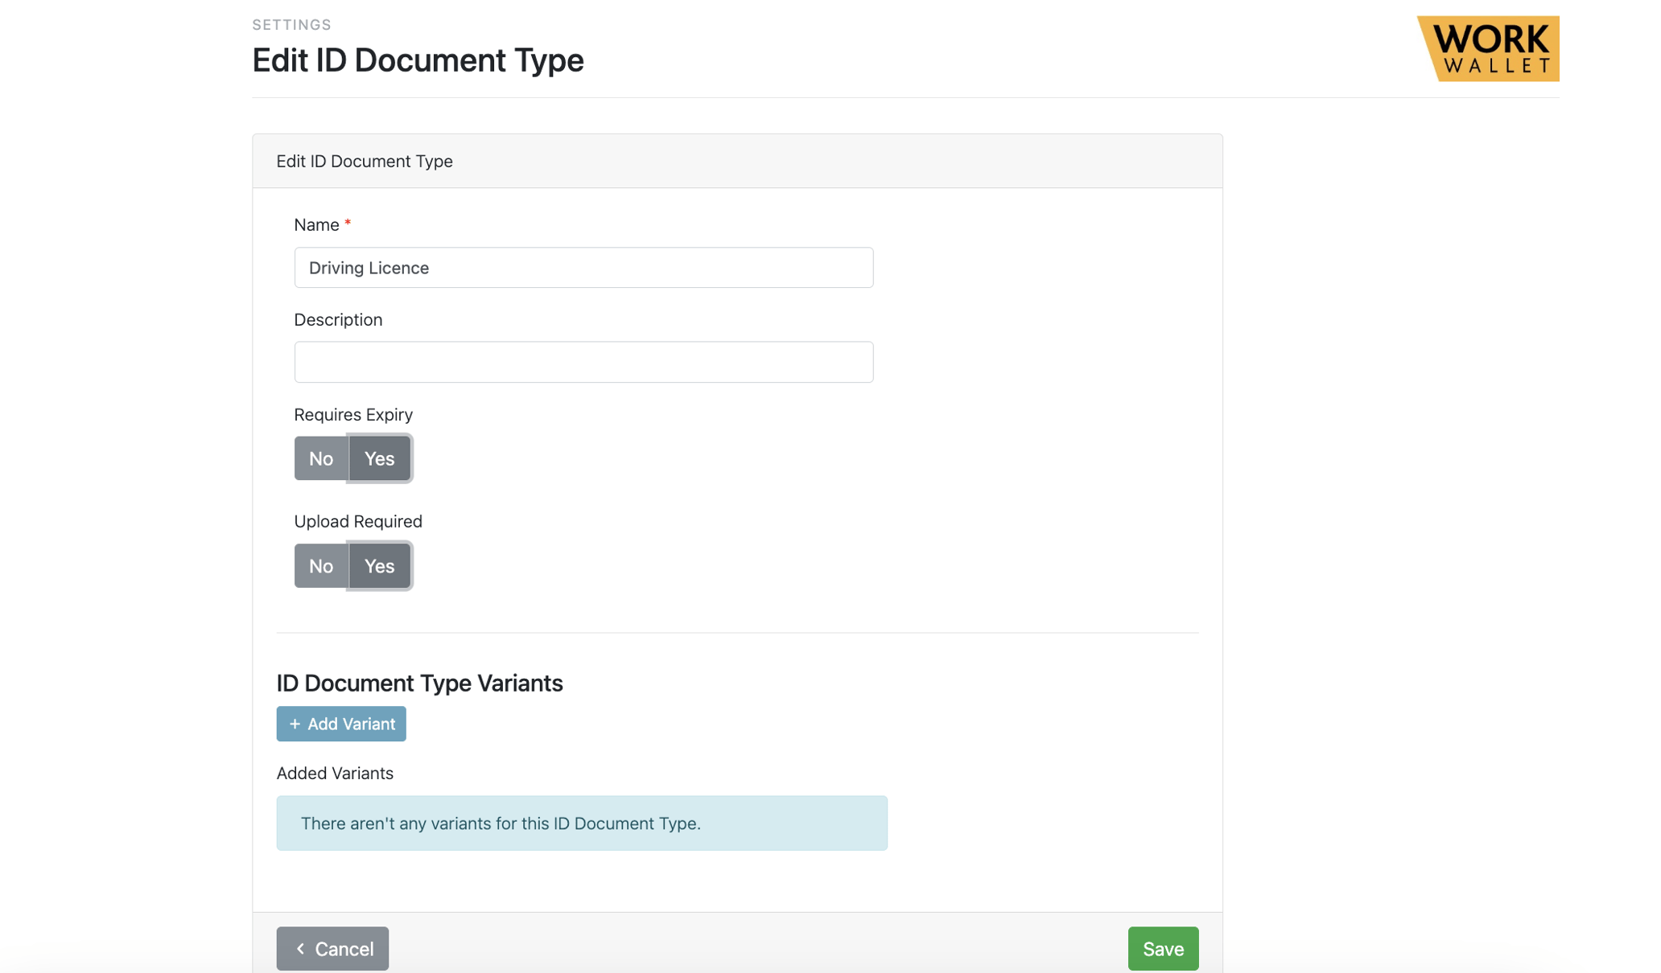Click the Added Variants label
Screen dimensions: 1661x973
coord(335,773)
